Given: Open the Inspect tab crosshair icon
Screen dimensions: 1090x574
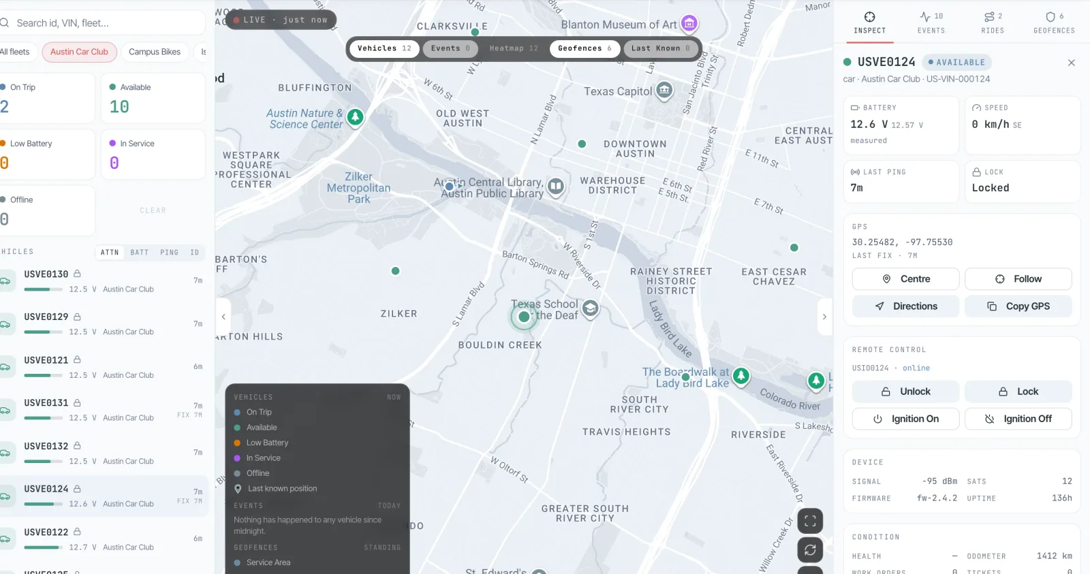Looking at the screenshot, I should (870, 17).
